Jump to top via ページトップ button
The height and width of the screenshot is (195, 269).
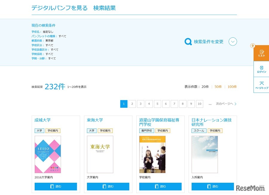(x=261, y=85)
